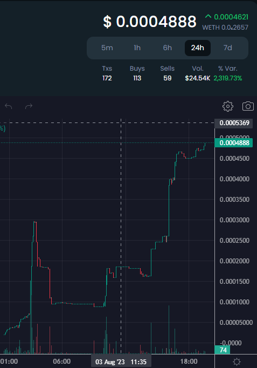Select the 24h timeframe tab
The width and height of the screenshot is (257, 368).
pos(198,48)
